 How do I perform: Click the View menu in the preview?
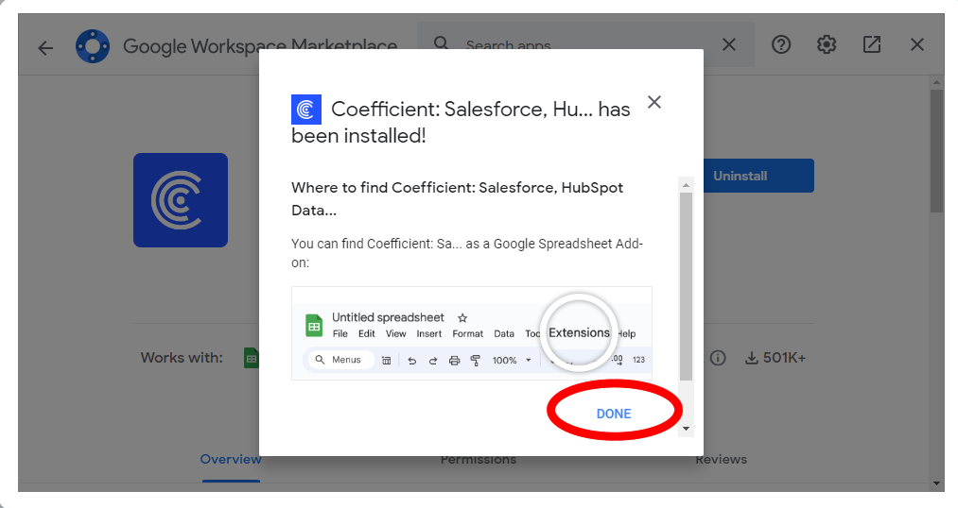pyautogui.click(x=395, y=333)
